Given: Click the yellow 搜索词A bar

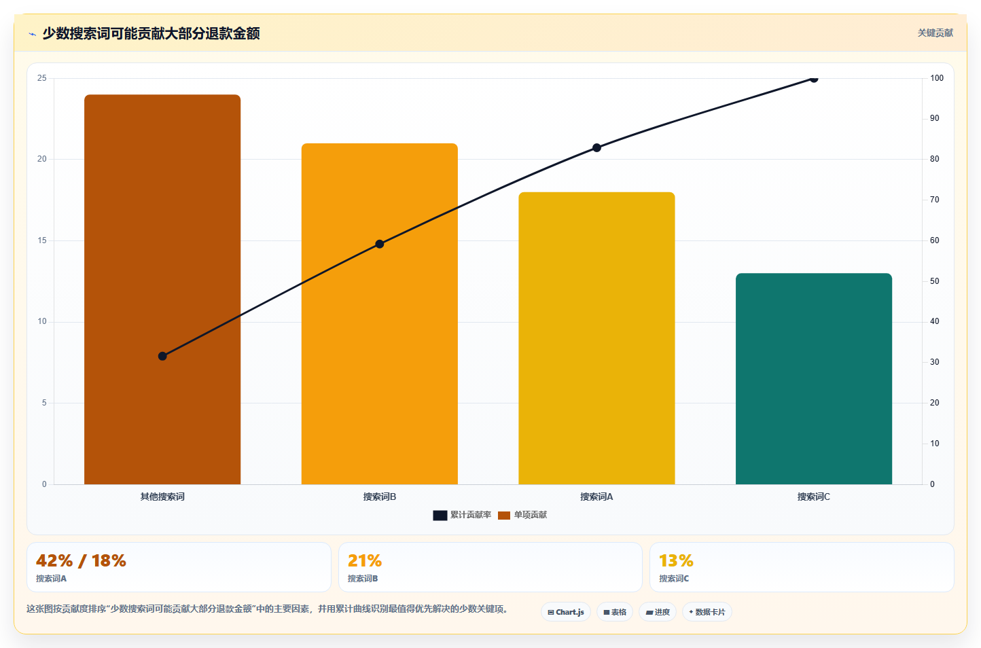Looking at the screenshot, I should tap(596, 338).
